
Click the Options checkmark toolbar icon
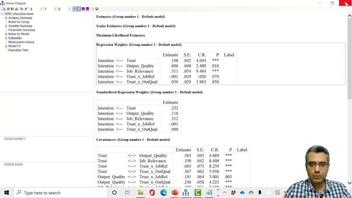tap(26, 9)
